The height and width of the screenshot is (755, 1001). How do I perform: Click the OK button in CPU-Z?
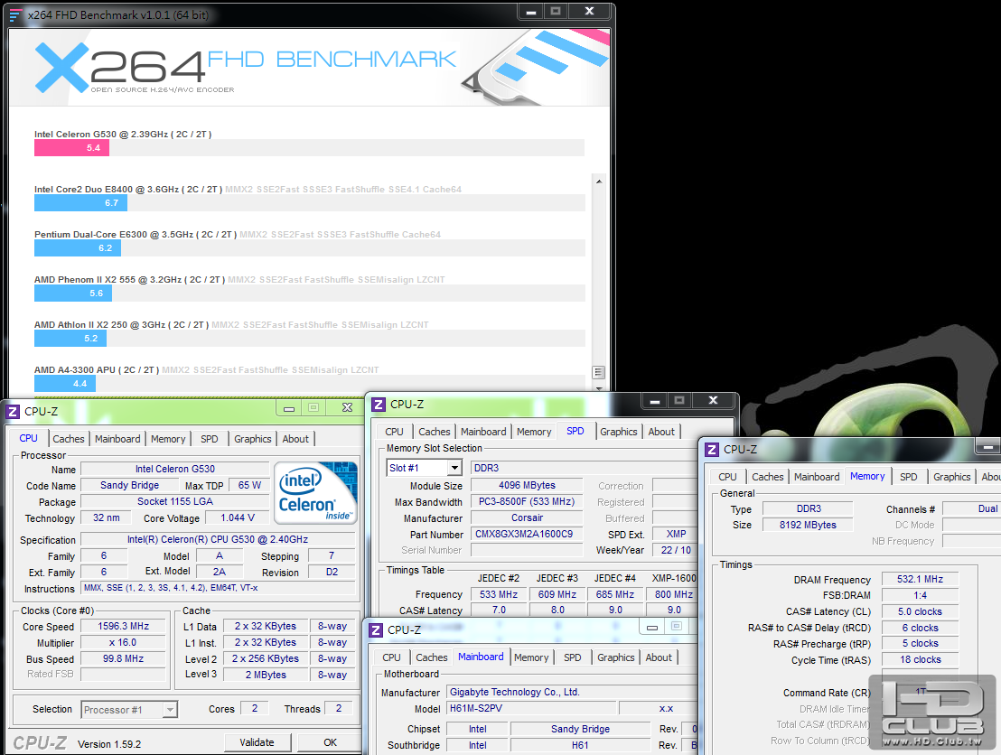click(330, 742)
